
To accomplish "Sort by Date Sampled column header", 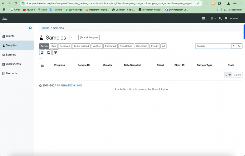I will 132,65.
